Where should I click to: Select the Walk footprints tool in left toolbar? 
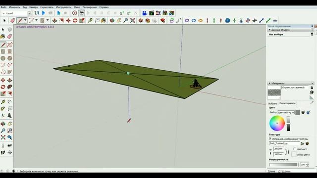3,153
